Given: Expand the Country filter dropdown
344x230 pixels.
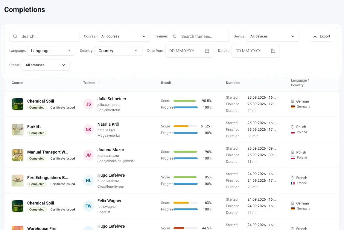Looking at the screenshot, I should tap(118, 51).
